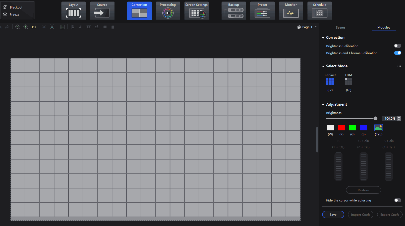Click the redo arrow icon
The height and width of the screenshot is (226, 405).
tap(7, 27)
